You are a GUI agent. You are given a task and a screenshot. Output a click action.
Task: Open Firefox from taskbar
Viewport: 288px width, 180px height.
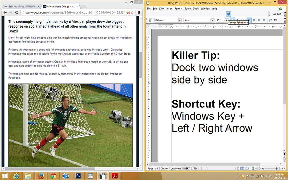41,176
